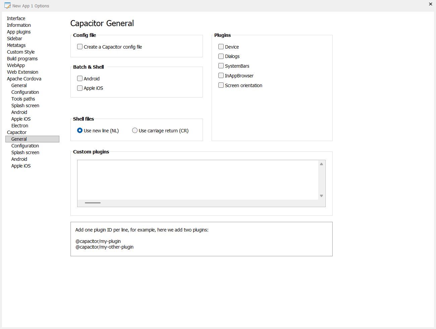
Task: Select the Capacitor category in sidebar
Action: tap(17, 132)
